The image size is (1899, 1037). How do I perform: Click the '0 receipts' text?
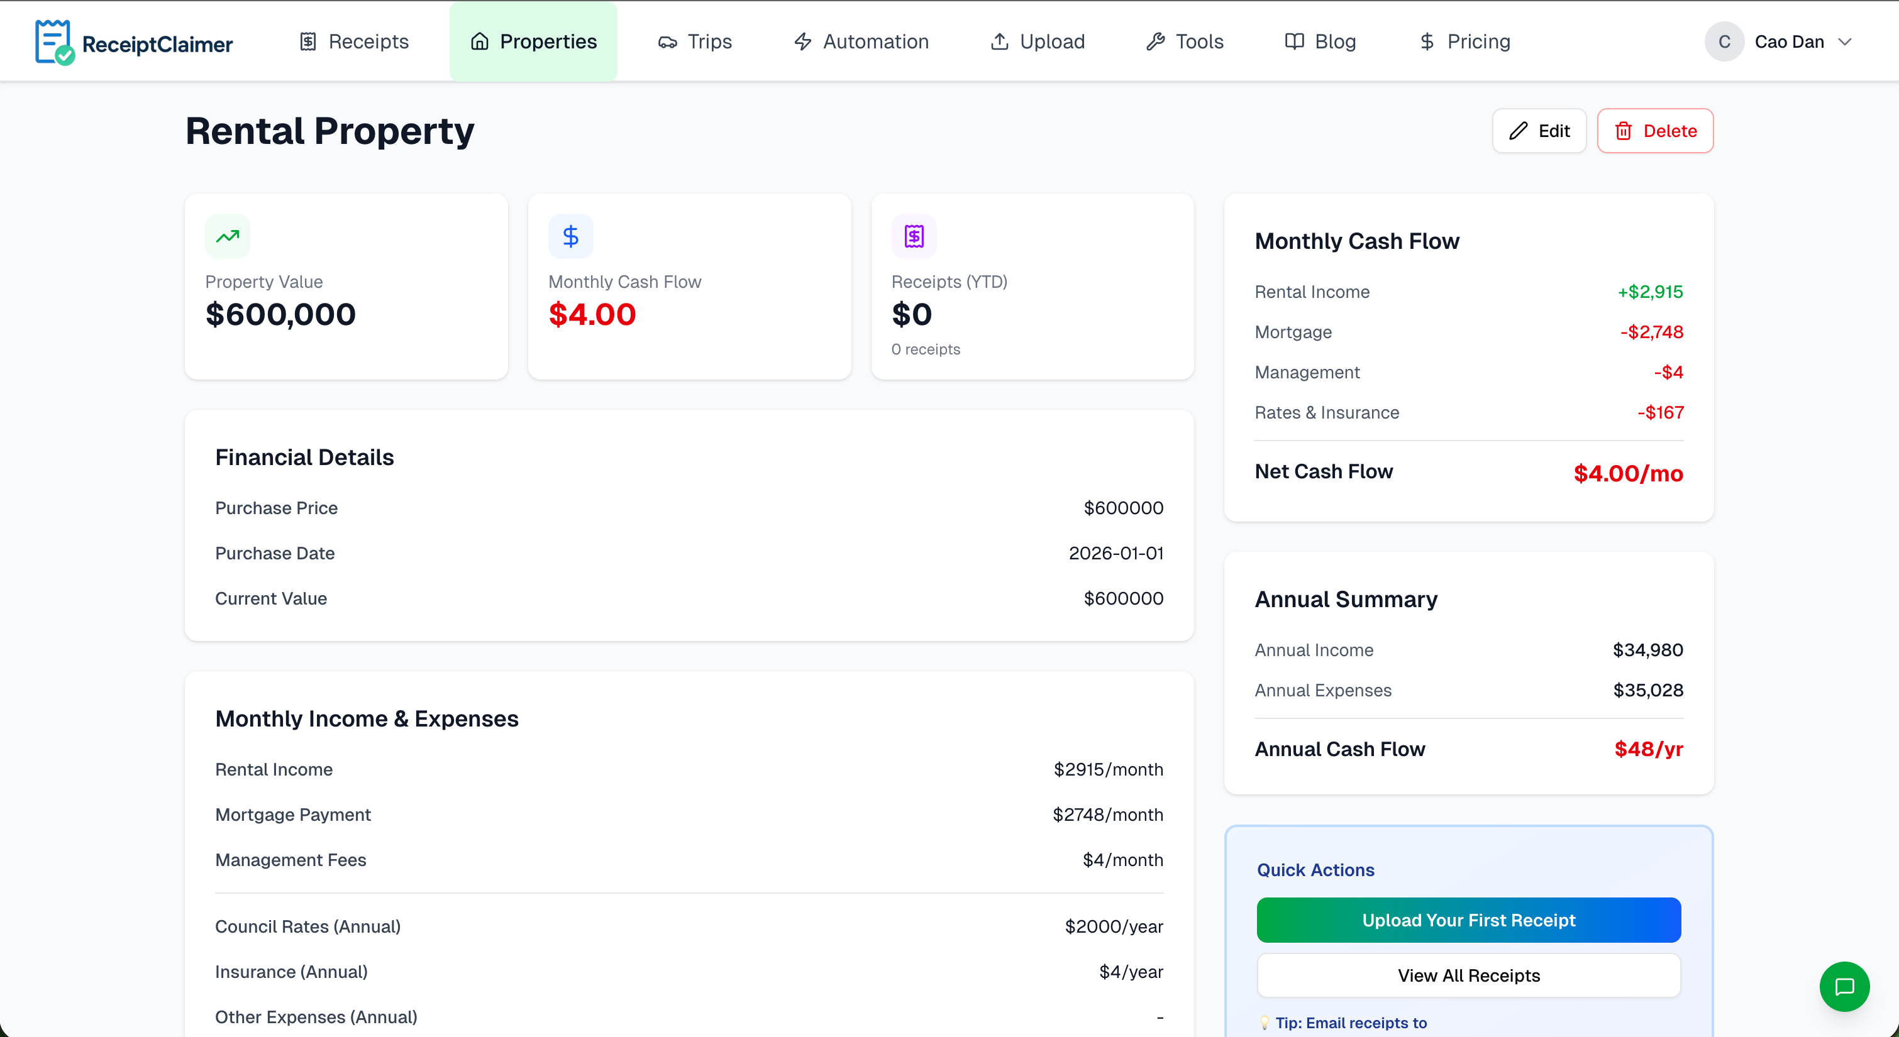click(x=925, y=349)
